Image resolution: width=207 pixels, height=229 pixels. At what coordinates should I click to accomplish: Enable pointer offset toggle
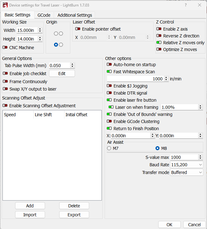(x=78, y=29)
